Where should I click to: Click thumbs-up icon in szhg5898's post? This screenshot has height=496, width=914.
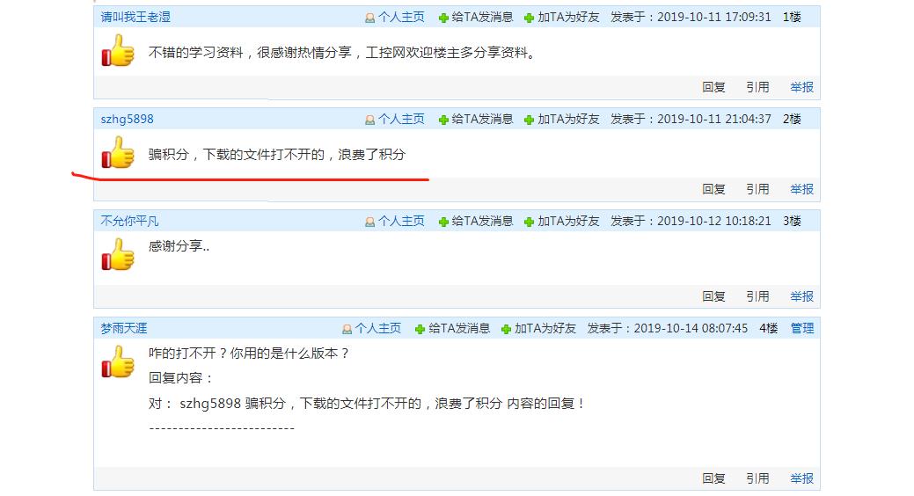[118, 154]
